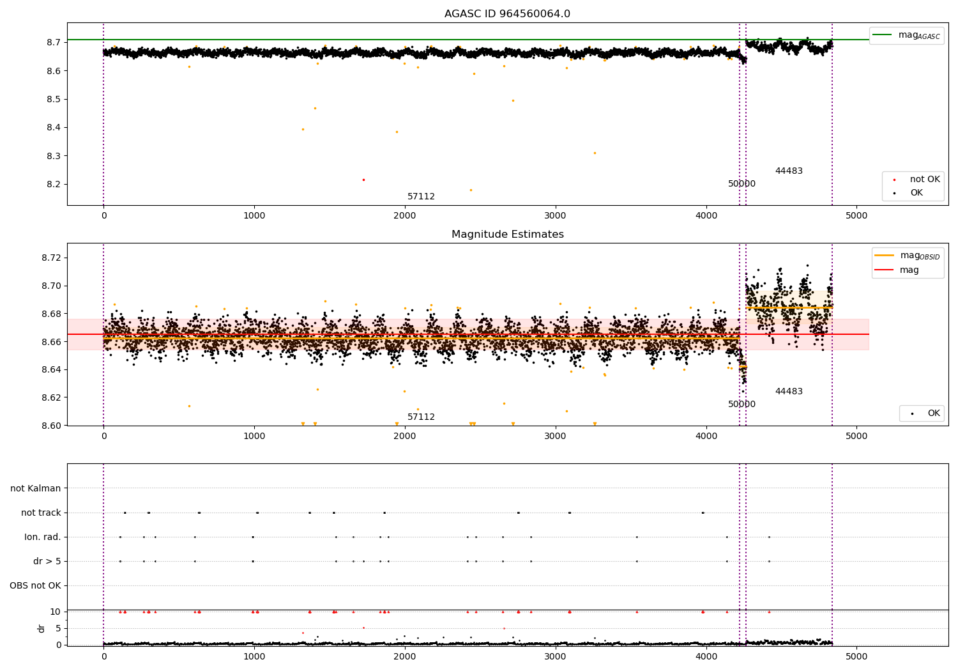This screenshot has height=671, width=958.
Task: Click the title 'AGASC ID 964560064.0'
Action: pos(507,14)
